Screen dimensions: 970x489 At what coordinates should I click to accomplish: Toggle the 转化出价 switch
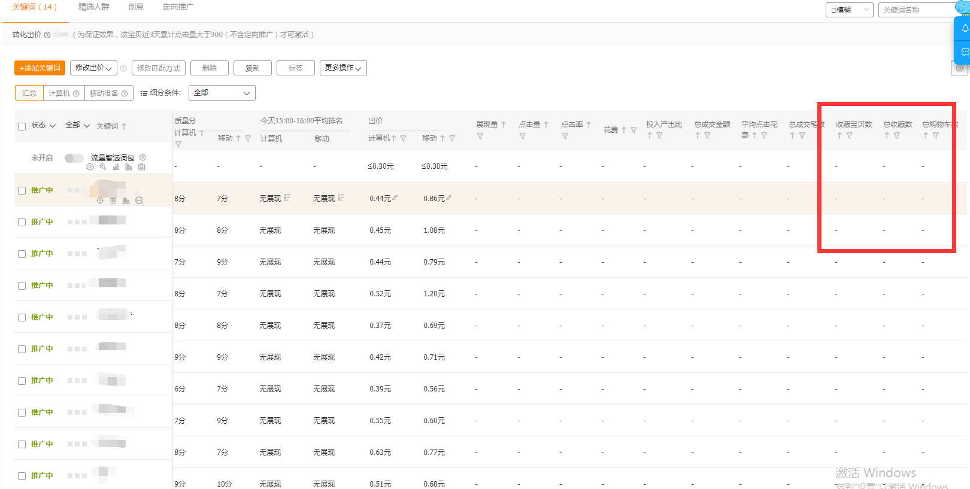[60, 35]
